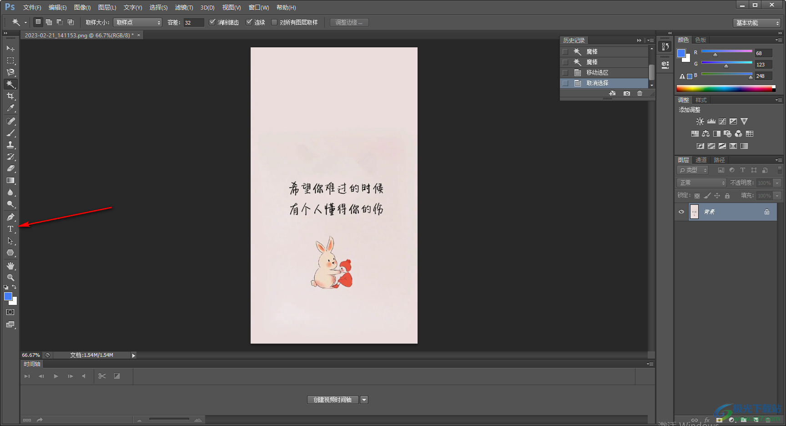Select the Crop tool
786x426 pixels.
(x=10, y=96)
